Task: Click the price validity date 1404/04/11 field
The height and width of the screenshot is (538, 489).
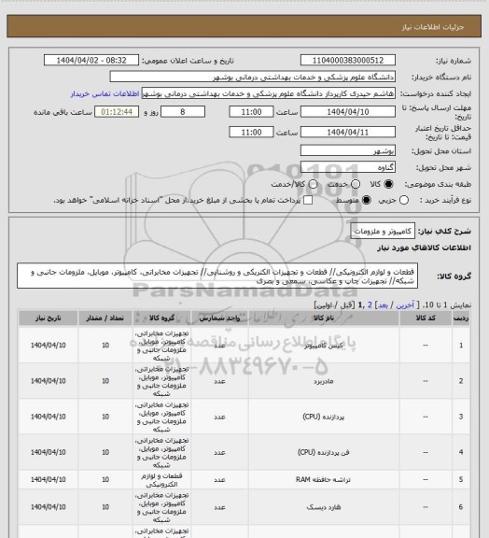Action: pos(348,132)
